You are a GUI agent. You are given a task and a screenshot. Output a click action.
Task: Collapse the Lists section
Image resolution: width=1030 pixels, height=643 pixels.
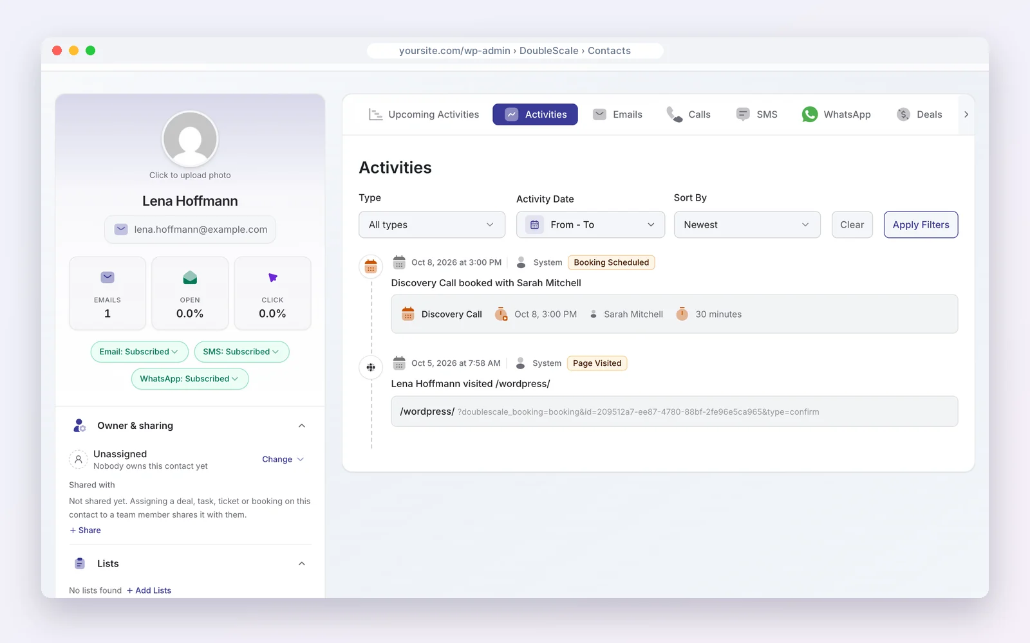302,564
